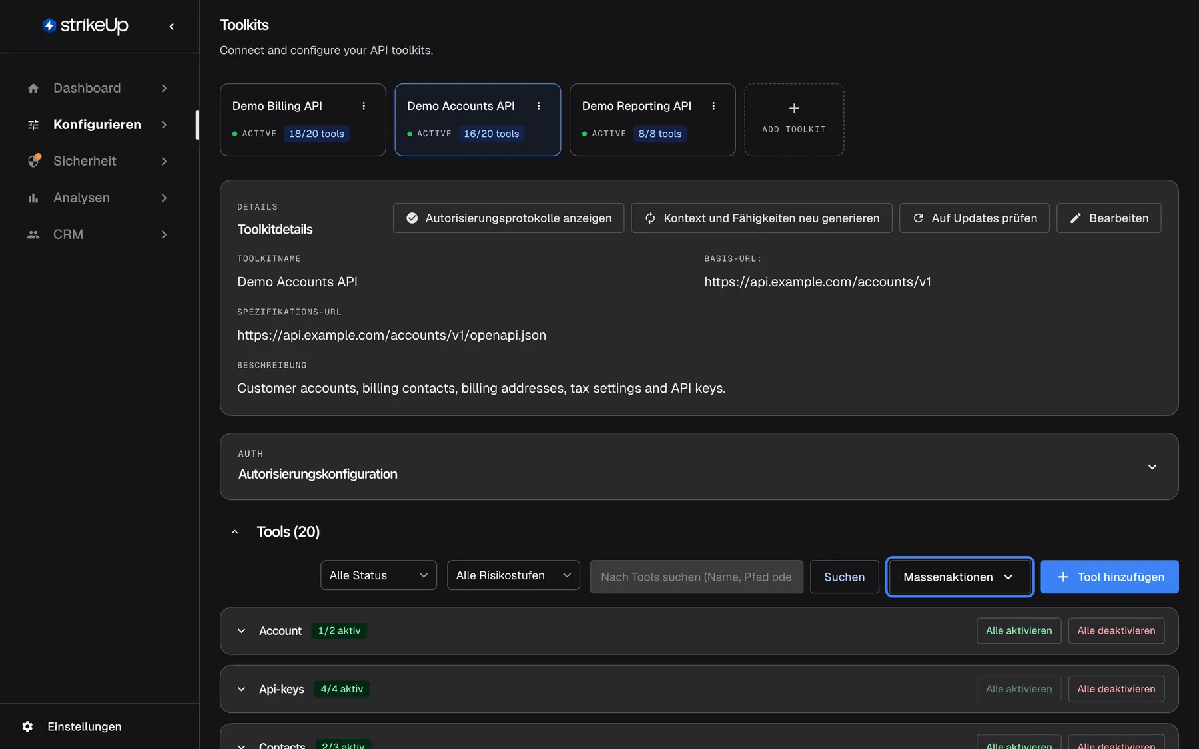Open the Demo Reporting API three-dot menu
The image size is (1199, 749).
pyautogui.click(x=713, y=106)
